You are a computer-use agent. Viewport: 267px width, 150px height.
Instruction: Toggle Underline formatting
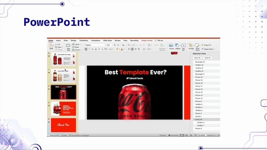(93, 49)
